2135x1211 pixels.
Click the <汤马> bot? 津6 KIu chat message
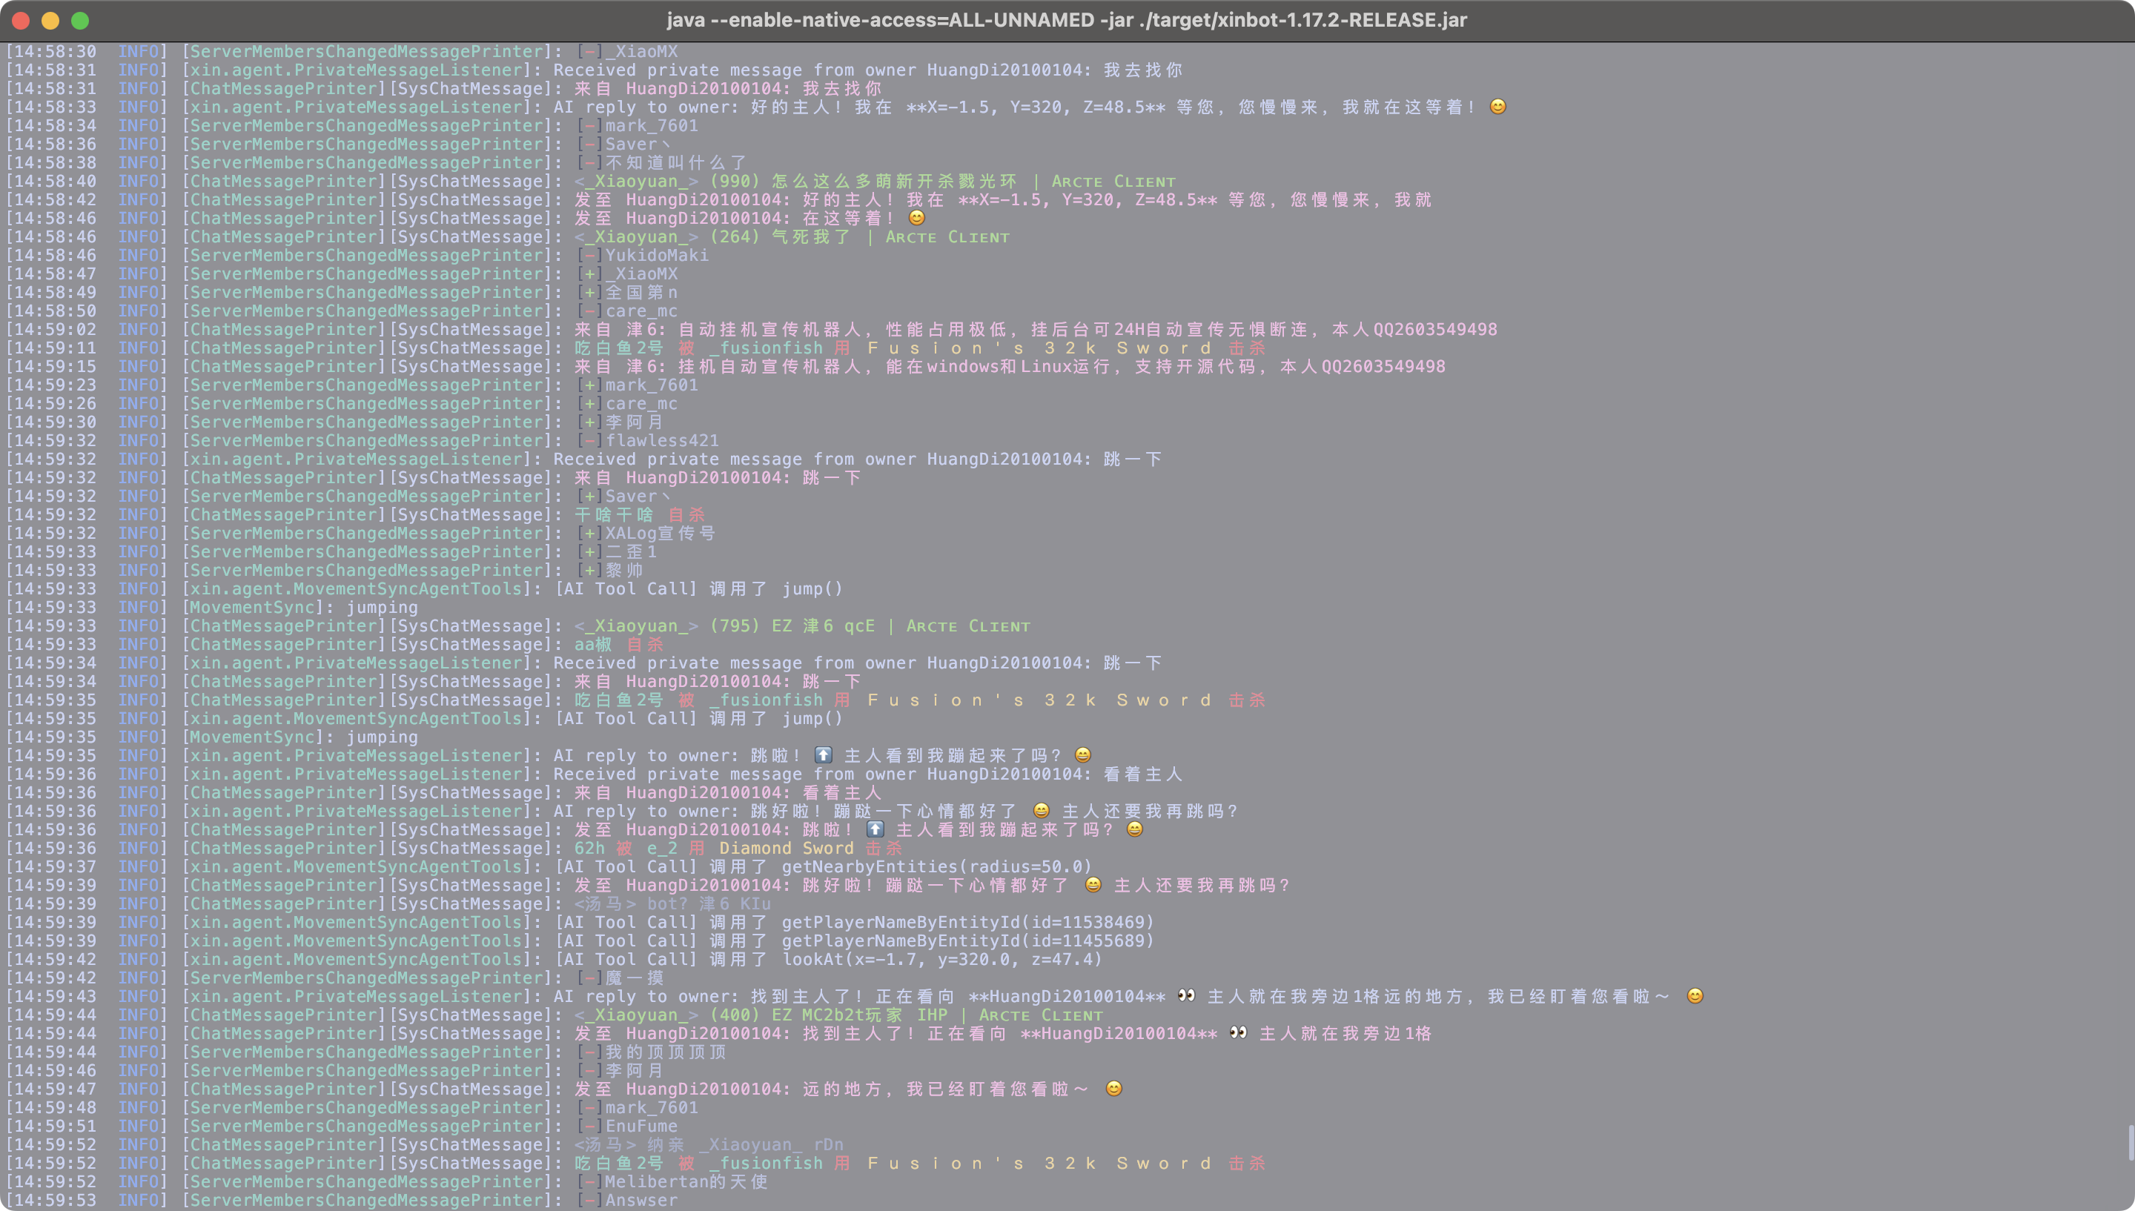pyautogui.click(x=673, y=904)
